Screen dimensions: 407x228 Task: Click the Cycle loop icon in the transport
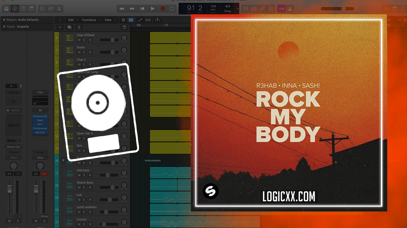172,8
